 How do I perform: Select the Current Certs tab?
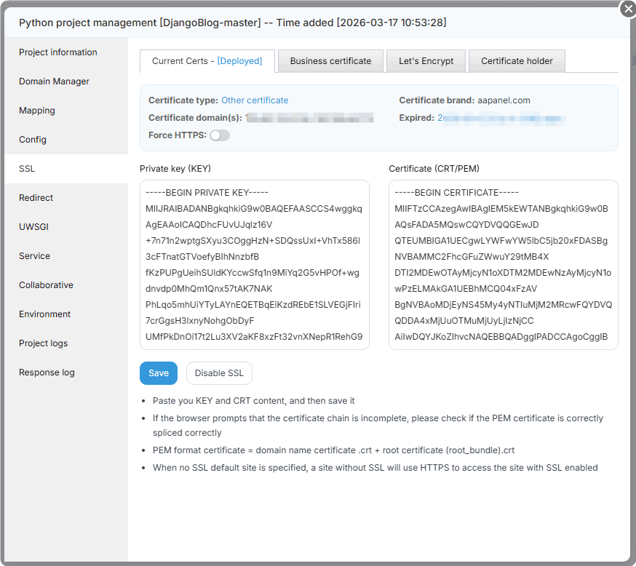click(207, 61)
